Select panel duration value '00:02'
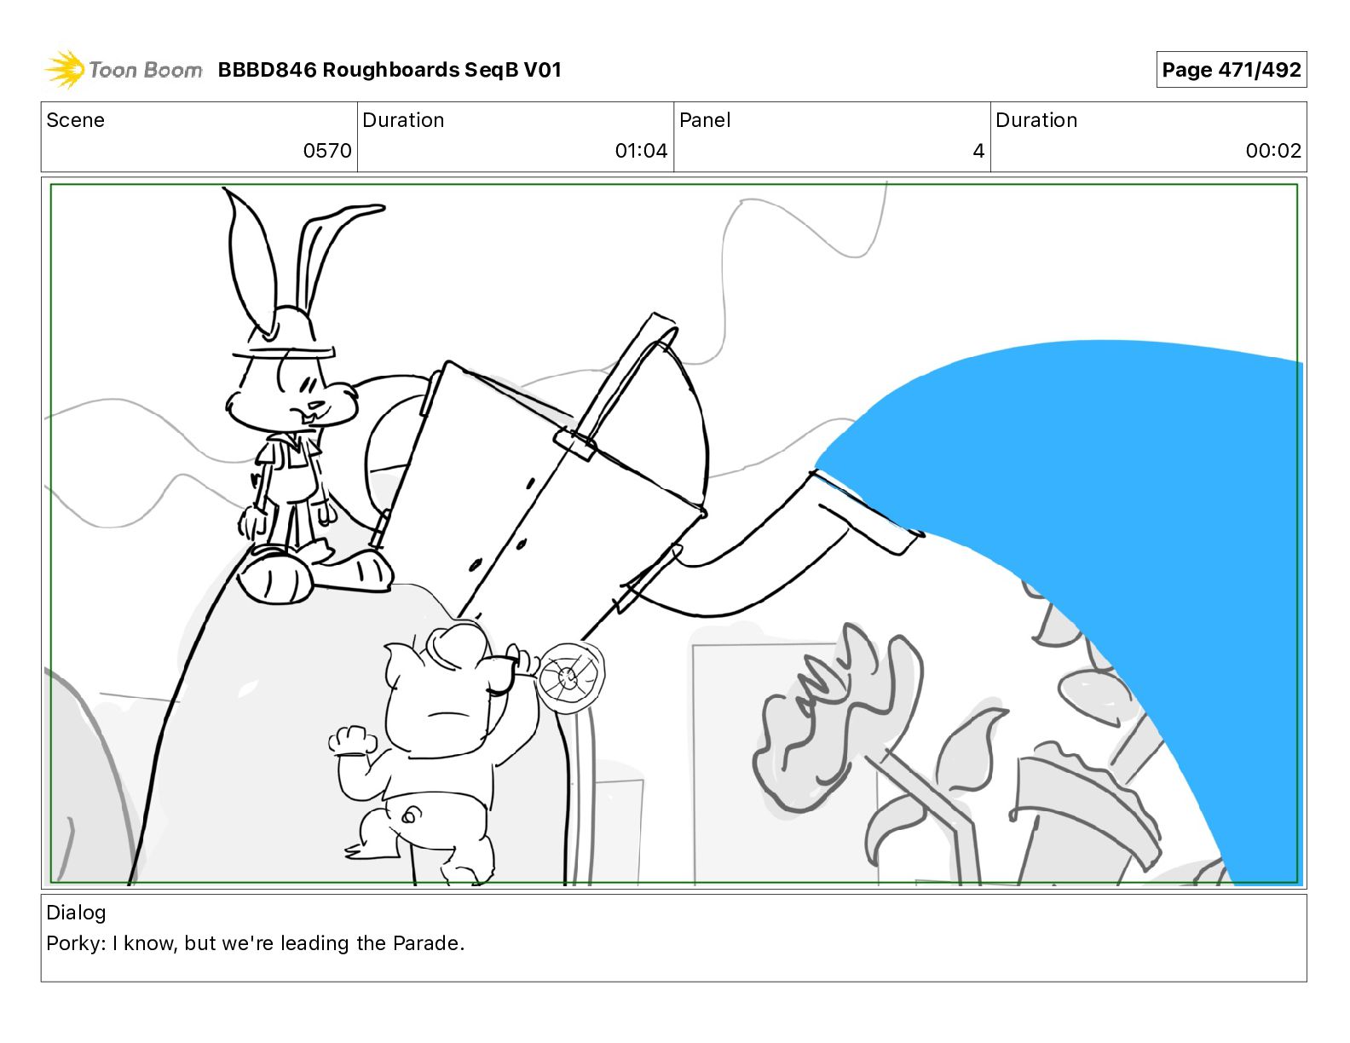This screenshot has width=1350, height=1043. pos(1273,151)
